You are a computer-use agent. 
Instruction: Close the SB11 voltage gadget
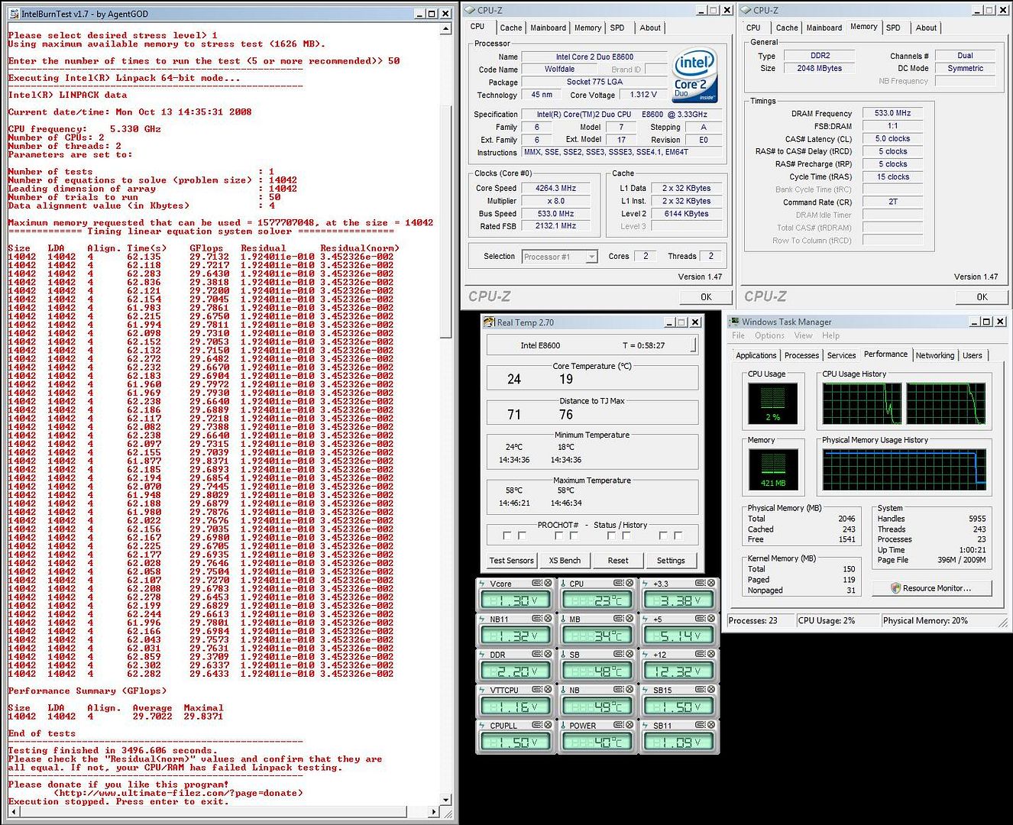tap(711, 725)
